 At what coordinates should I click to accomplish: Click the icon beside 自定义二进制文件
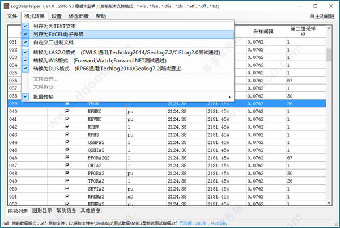click(x=25, y=43)
